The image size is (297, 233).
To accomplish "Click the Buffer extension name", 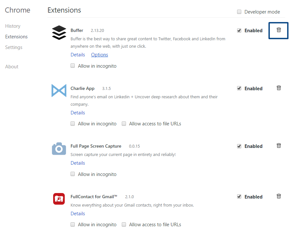I will (x=77, y=30).
